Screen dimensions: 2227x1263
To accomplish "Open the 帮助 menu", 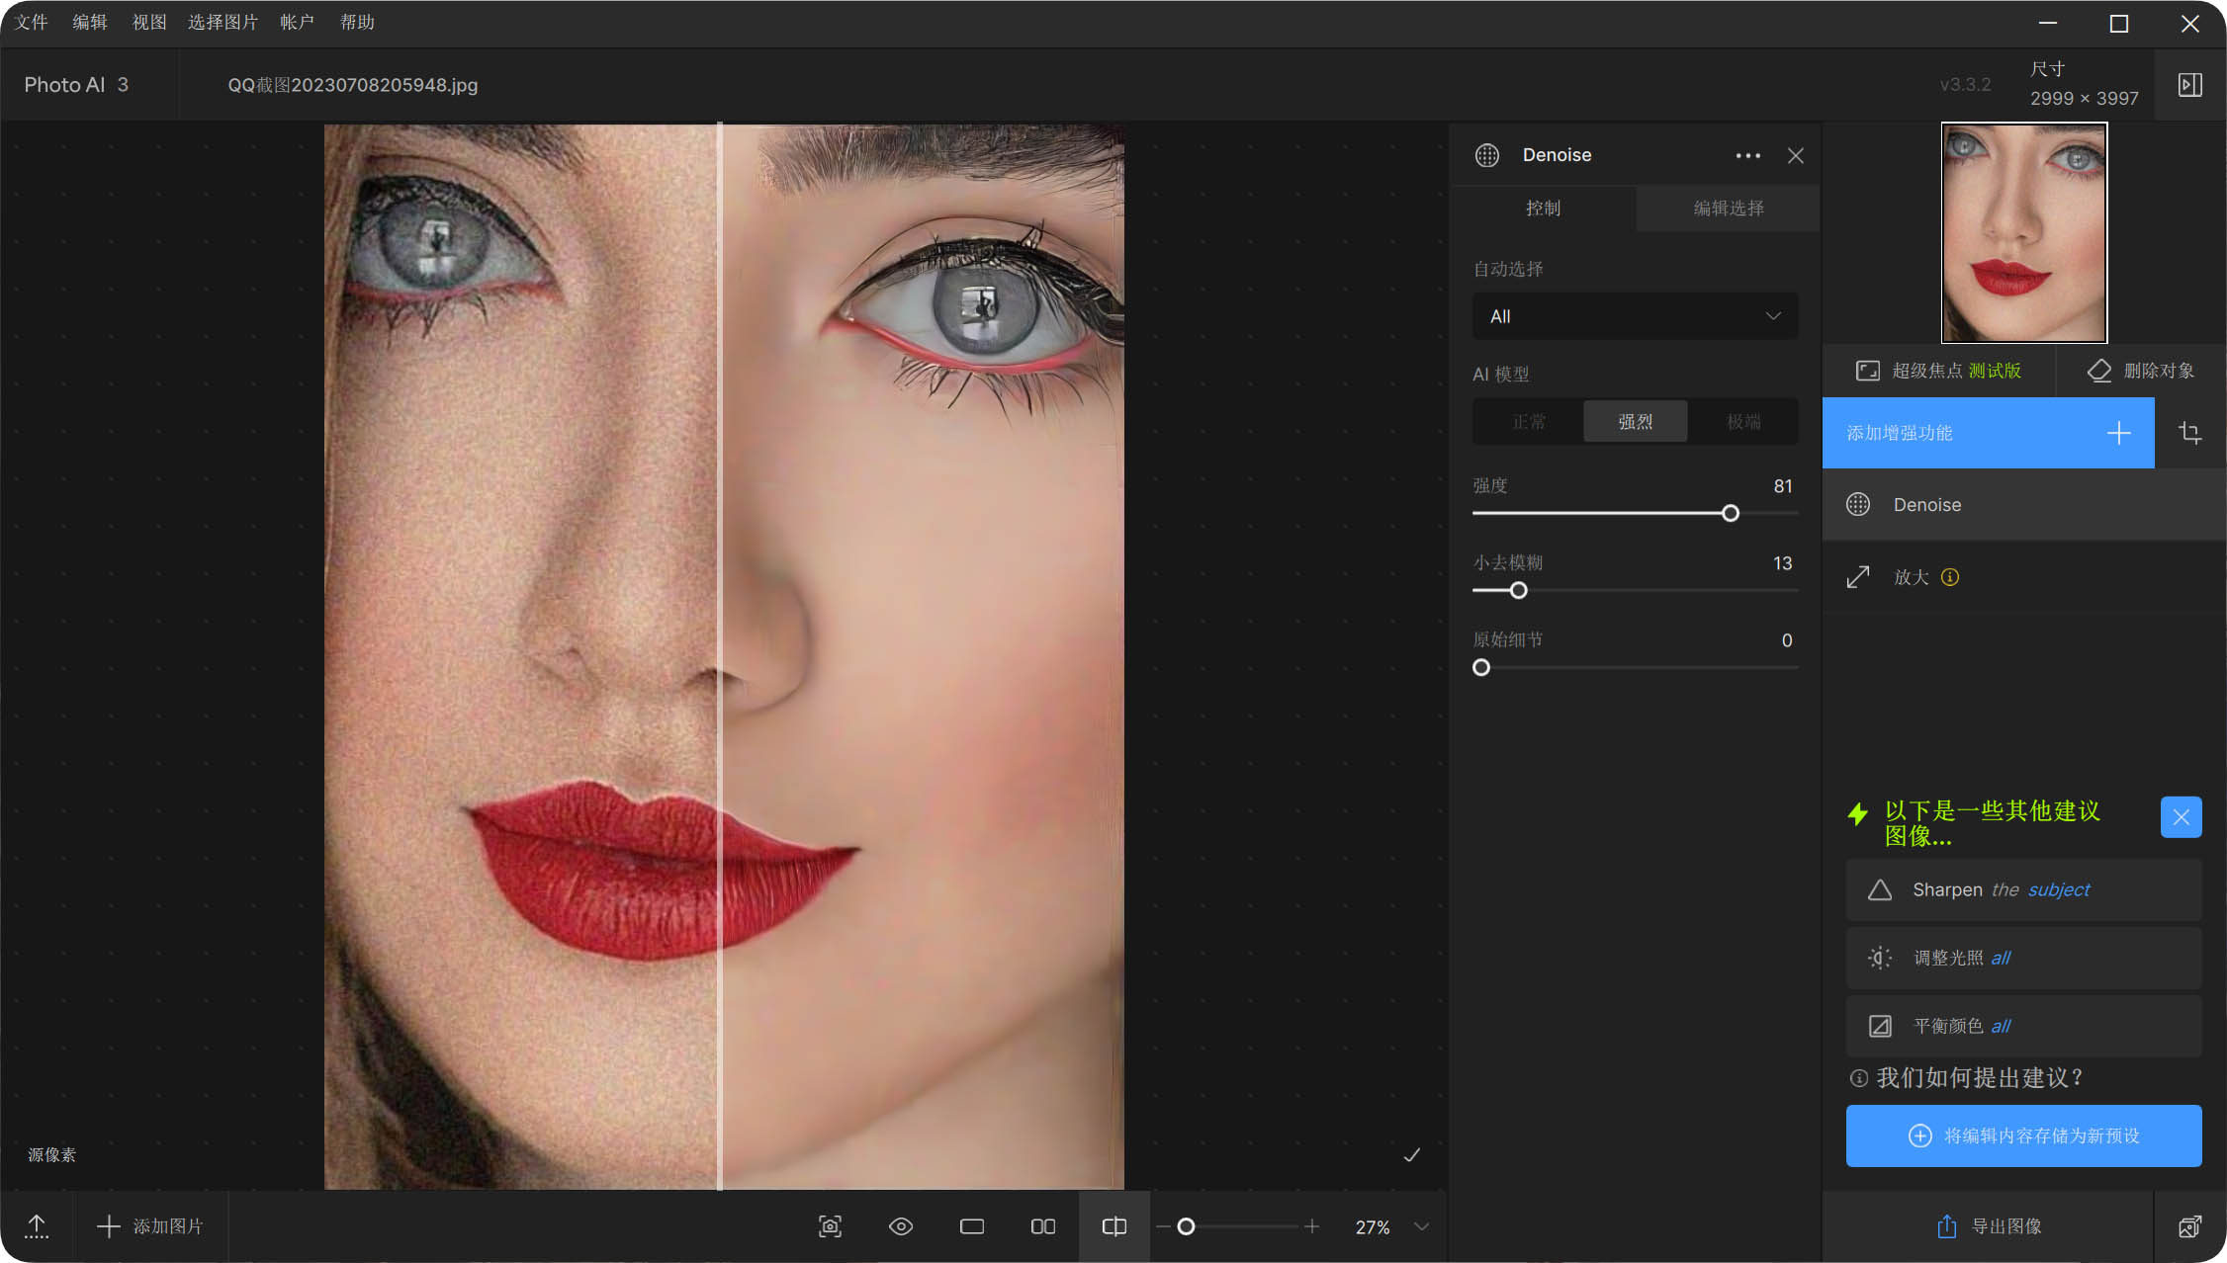I will 357,22.
